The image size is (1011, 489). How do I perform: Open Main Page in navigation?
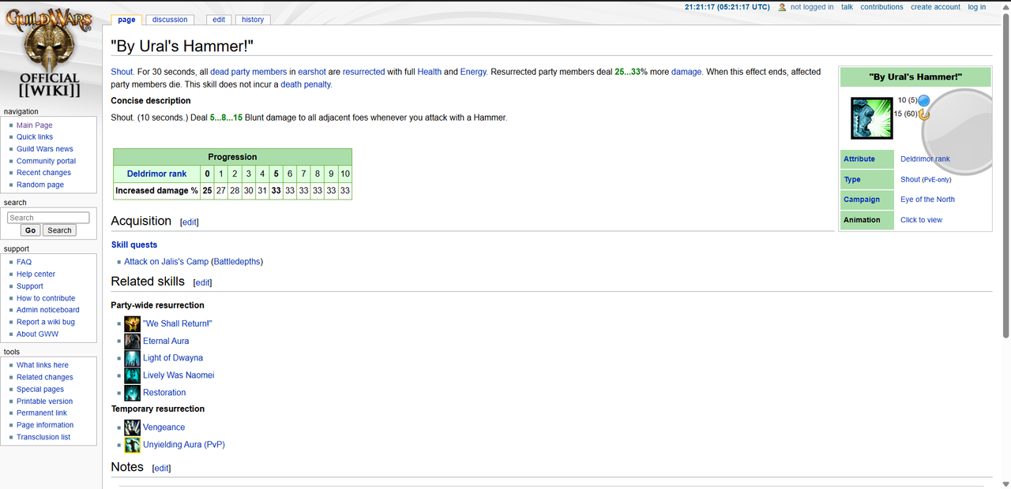coord(35,125)
